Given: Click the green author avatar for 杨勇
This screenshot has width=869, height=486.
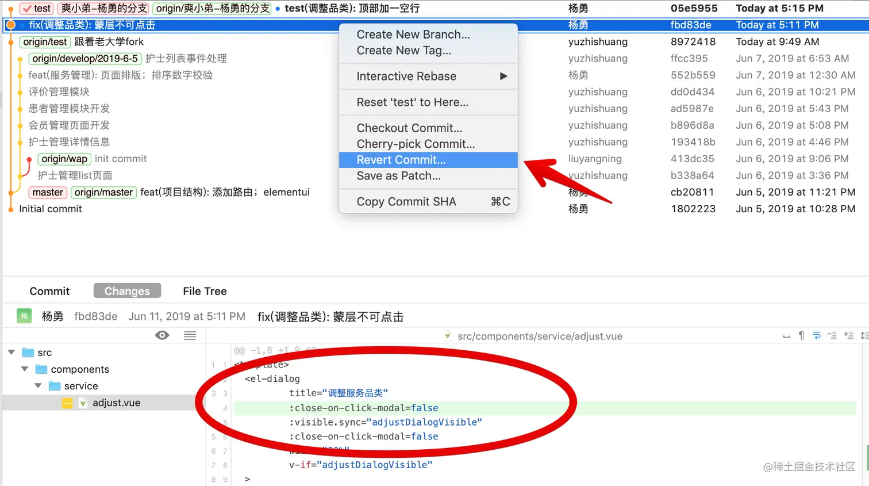Looking at the screenshot, I should tap(24, 316).
